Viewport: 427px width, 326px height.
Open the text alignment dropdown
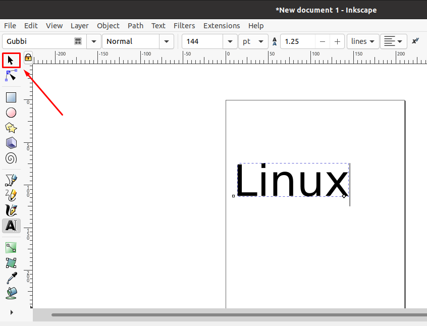pyautogui.click(x=394, y=41)
